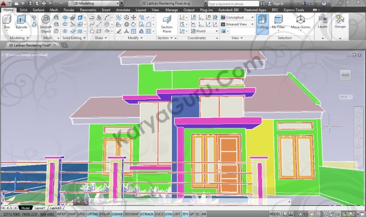Select the Move modify tool

point(133,18)
